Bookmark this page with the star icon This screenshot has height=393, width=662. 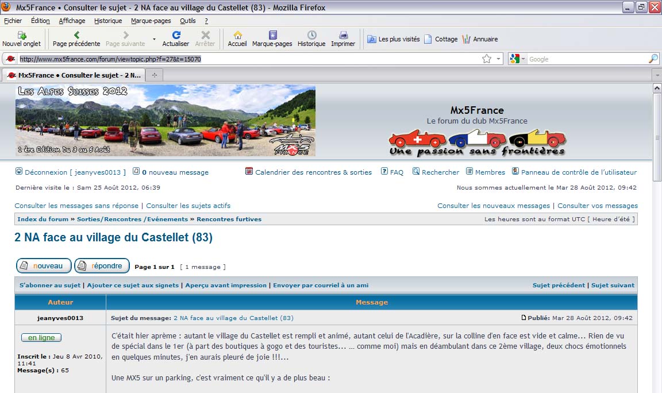[487, 59]
